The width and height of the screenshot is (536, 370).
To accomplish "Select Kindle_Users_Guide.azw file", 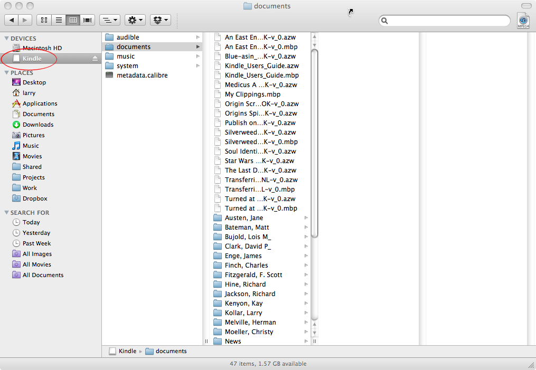I will [x=261, y=66].
